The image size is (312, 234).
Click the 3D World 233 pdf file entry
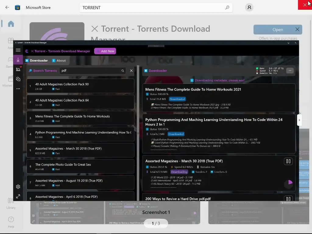[x=172, y=177]
